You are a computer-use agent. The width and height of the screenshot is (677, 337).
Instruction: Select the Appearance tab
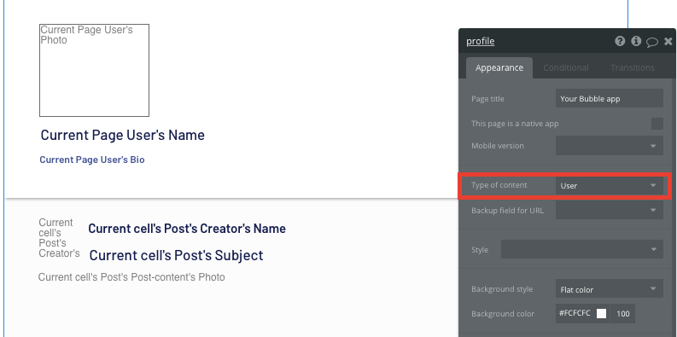(x=499, y=67)
